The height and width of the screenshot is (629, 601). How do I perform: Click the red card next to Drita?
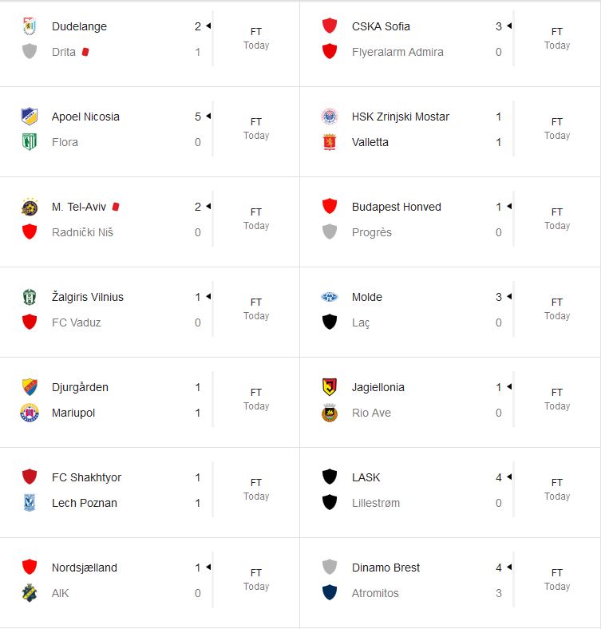tap(85, 52)
